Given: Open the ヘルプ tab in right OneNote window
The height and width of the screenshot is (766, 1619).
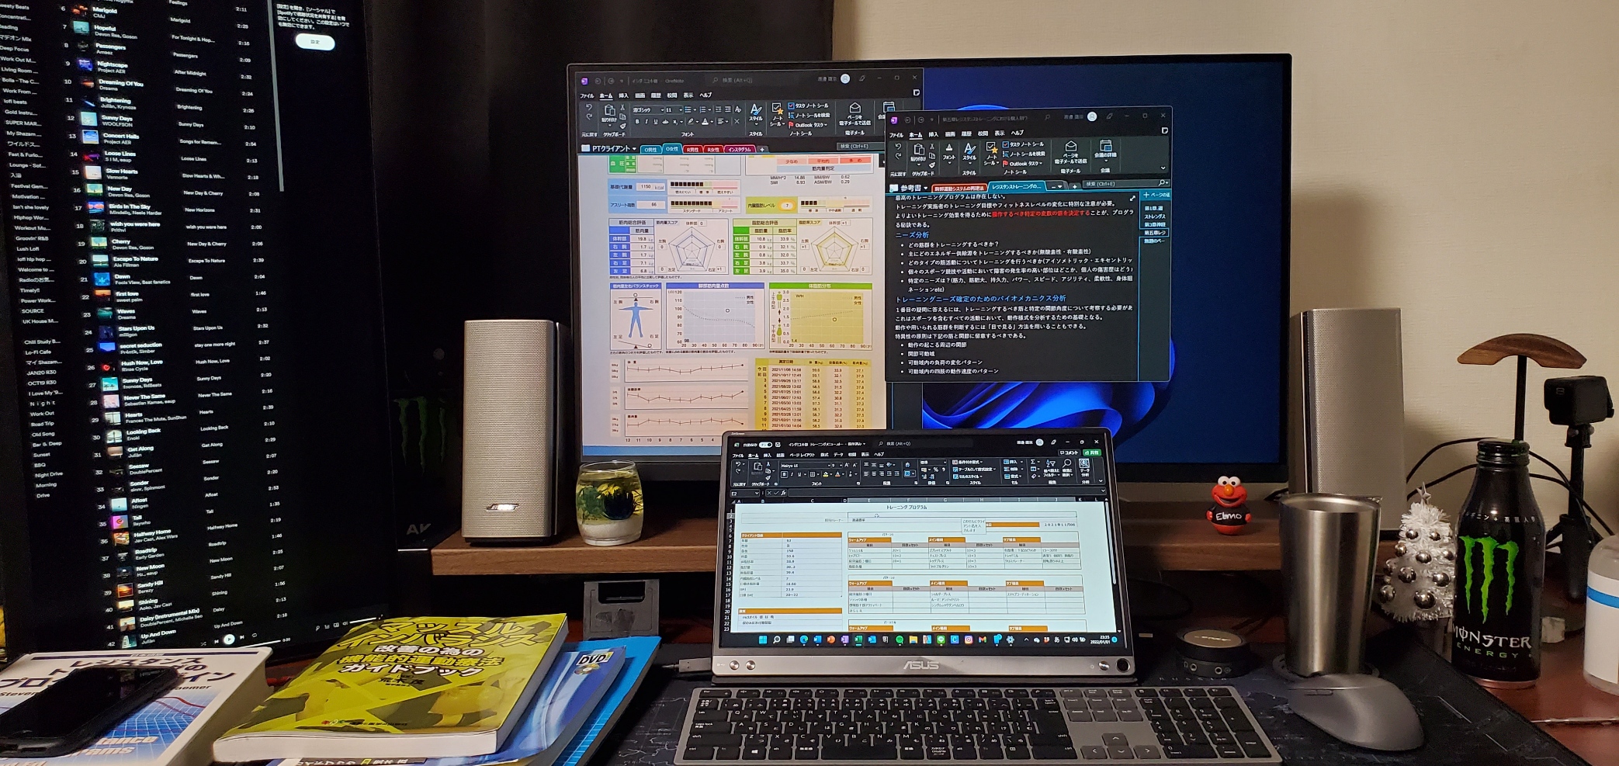Looking at the screenshot, I should tap(1018, 133).
